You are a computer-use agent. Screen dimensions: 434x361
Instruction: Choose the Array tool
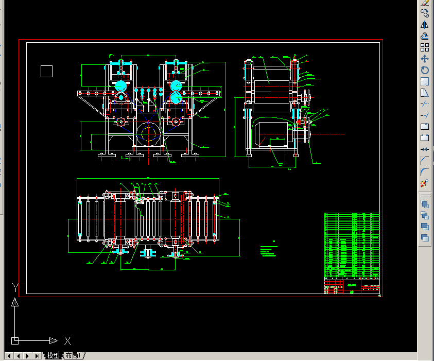click(425, 47)
